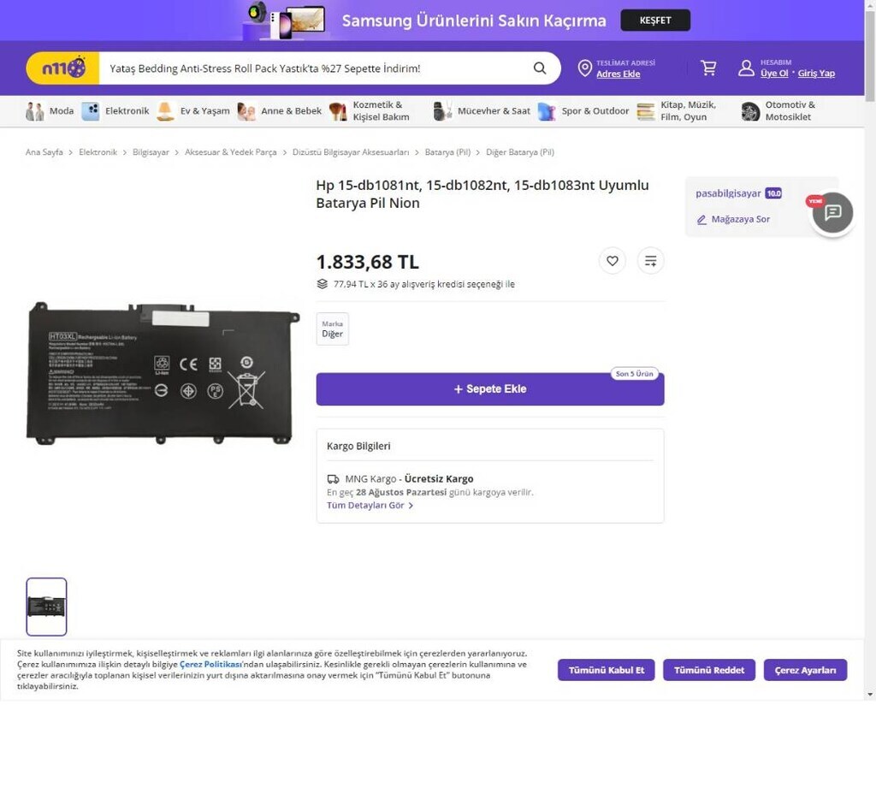Click the KEŞFET banner button
Screen dimensions: 876x788
pos(655,21)
